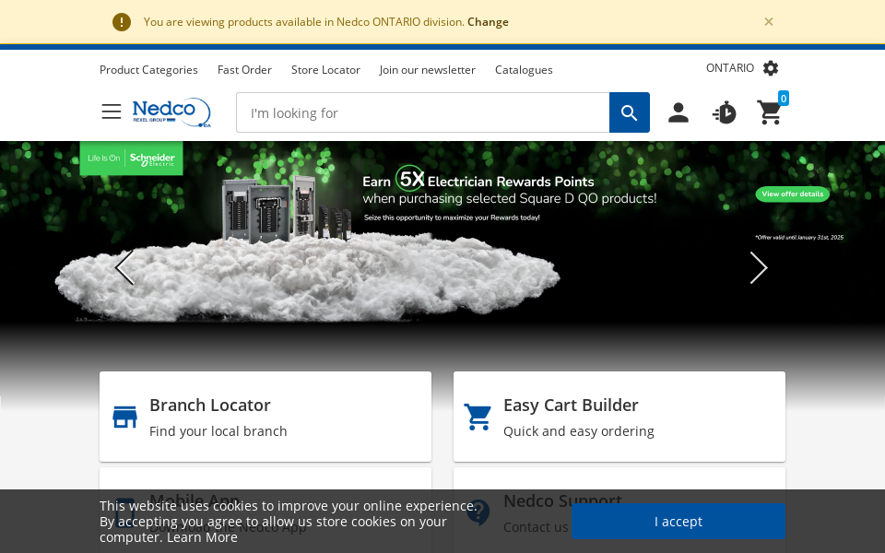This screenshot has height=553, width=885.
Task: Click the warning icon in the division banner
Action: pos(121,21)
